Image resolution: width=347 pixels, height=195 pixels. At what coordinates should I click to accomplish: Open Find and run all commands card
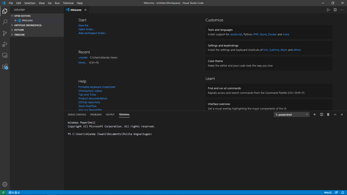click(x=269, y=91)
